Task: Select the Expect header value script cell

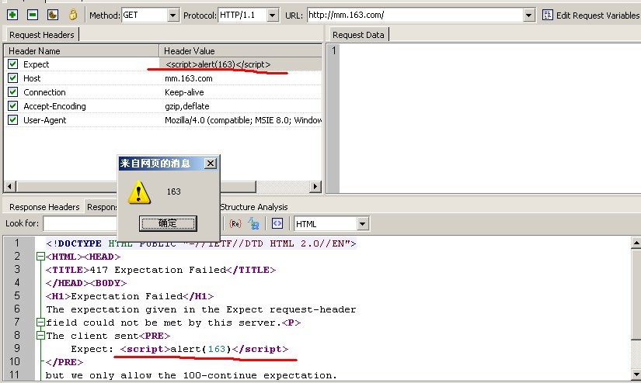Action: click(240, 64)
